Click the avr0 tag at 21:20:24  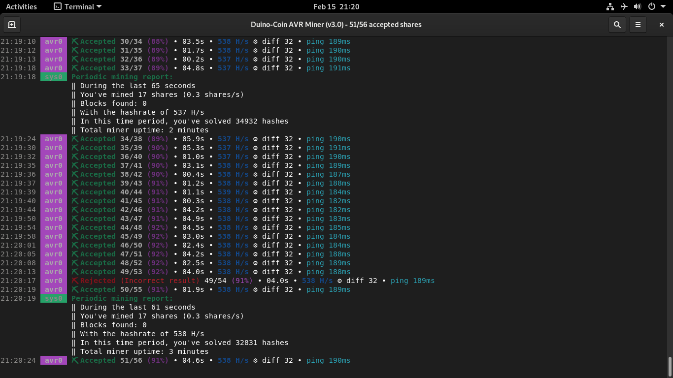tap(54, 360)
